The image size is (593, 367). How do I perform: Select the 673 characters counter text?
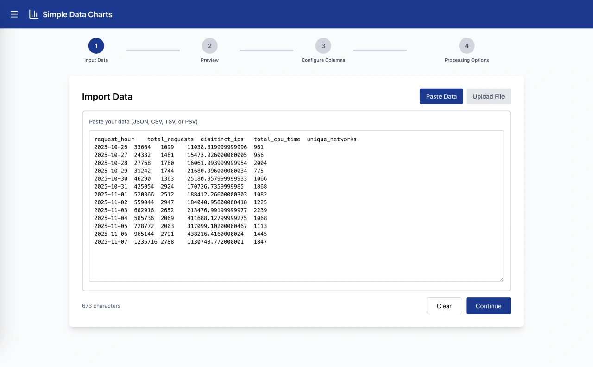pos(101,306)
